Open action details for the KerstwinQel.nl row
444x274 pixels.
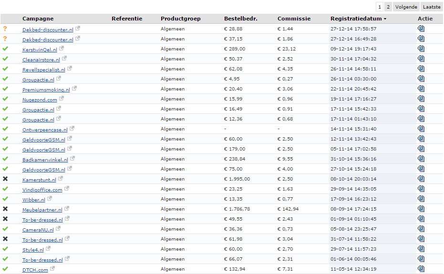[x=421, y=49]
